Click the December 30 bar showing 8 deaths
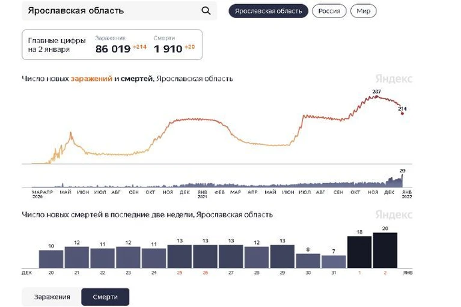Screen dimensions: 461x307 308,261
